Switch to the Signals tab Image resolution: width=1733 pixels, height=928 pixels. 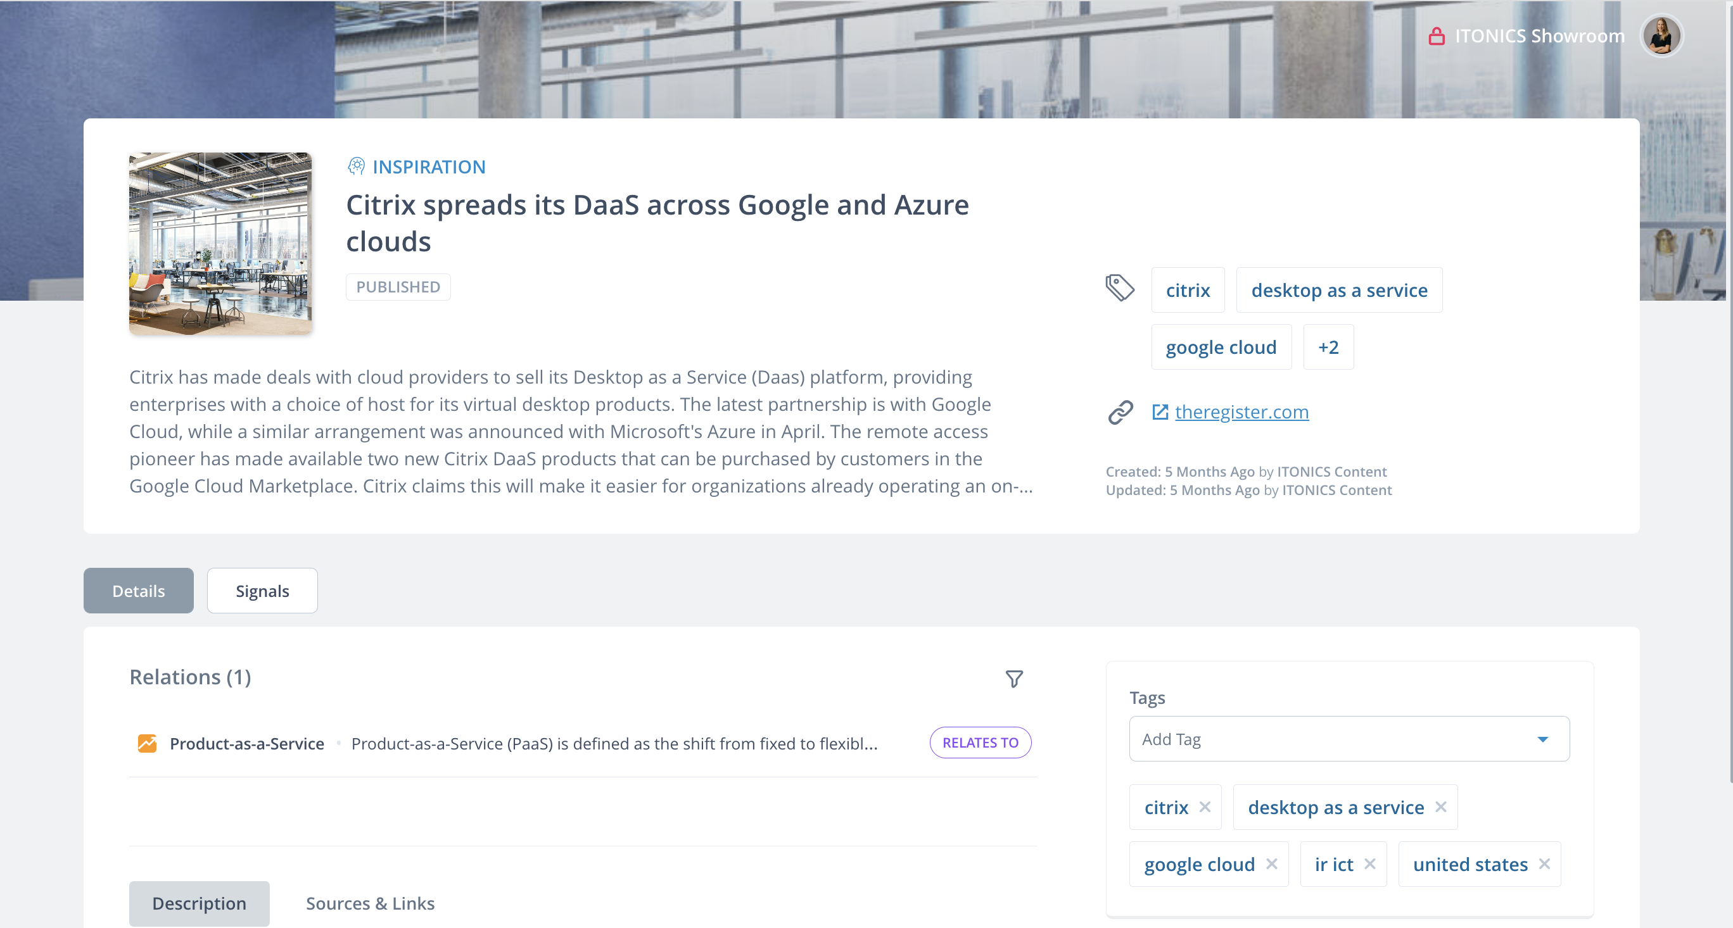(262, 591)
